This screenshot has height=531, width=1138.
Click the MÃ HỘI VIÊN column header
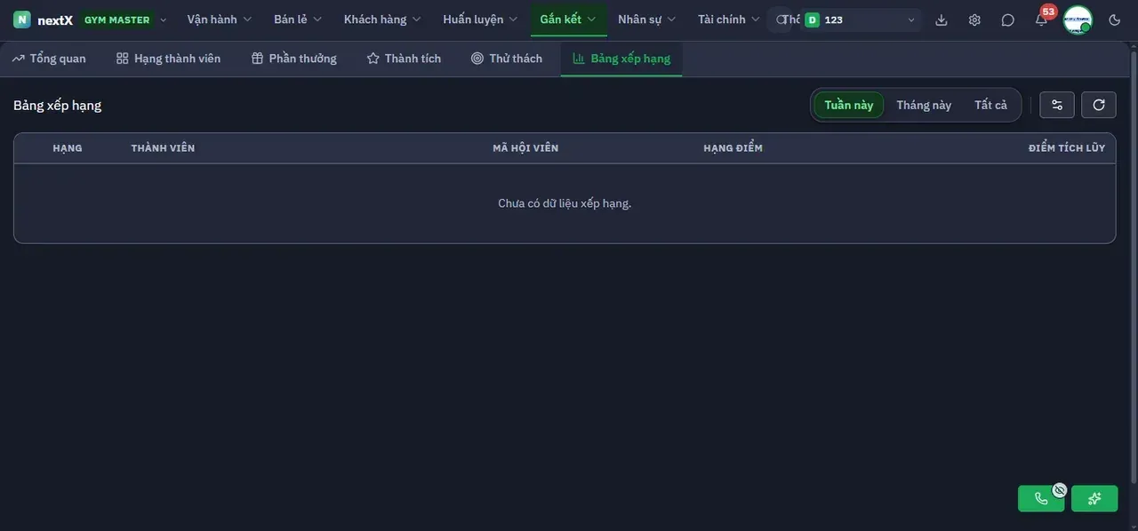525,148
